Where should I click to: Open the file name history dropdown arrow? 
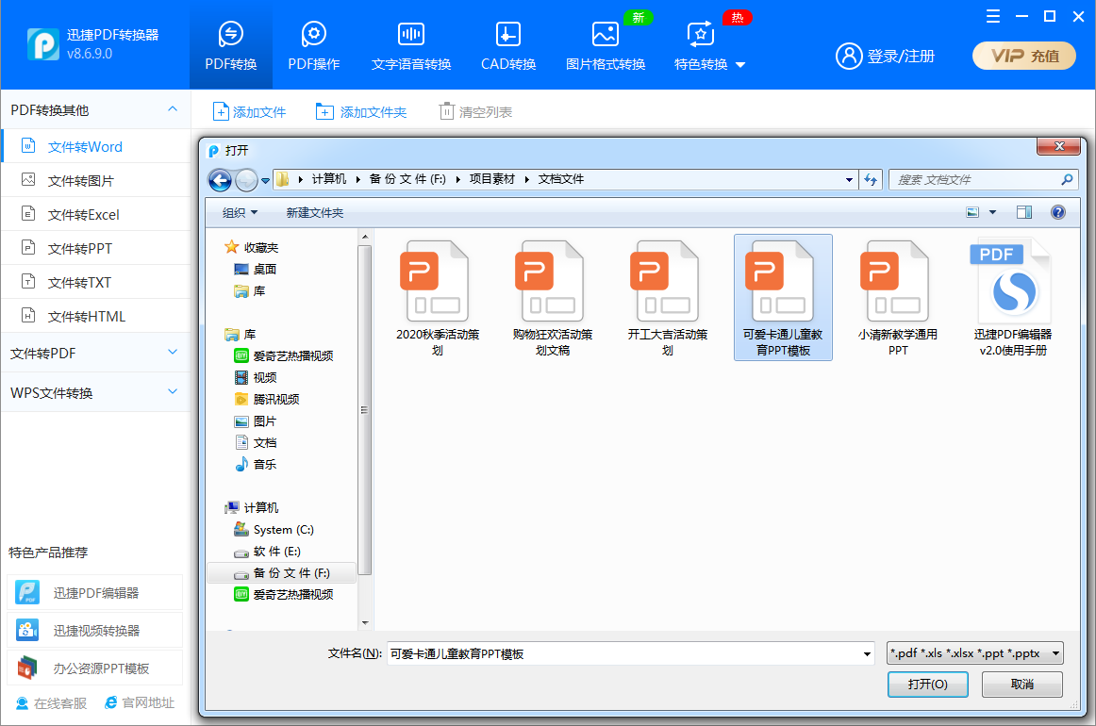pyautogui.click(x=867, y=654)
